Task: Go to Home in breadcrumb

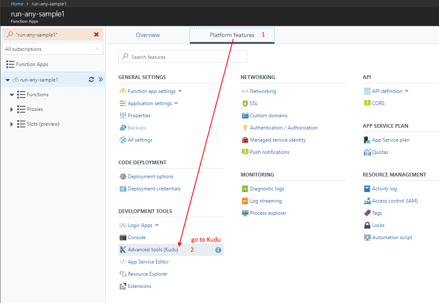Action: [x=17, y=4]
